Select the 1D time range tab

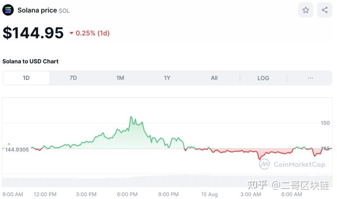coord(26,78)
